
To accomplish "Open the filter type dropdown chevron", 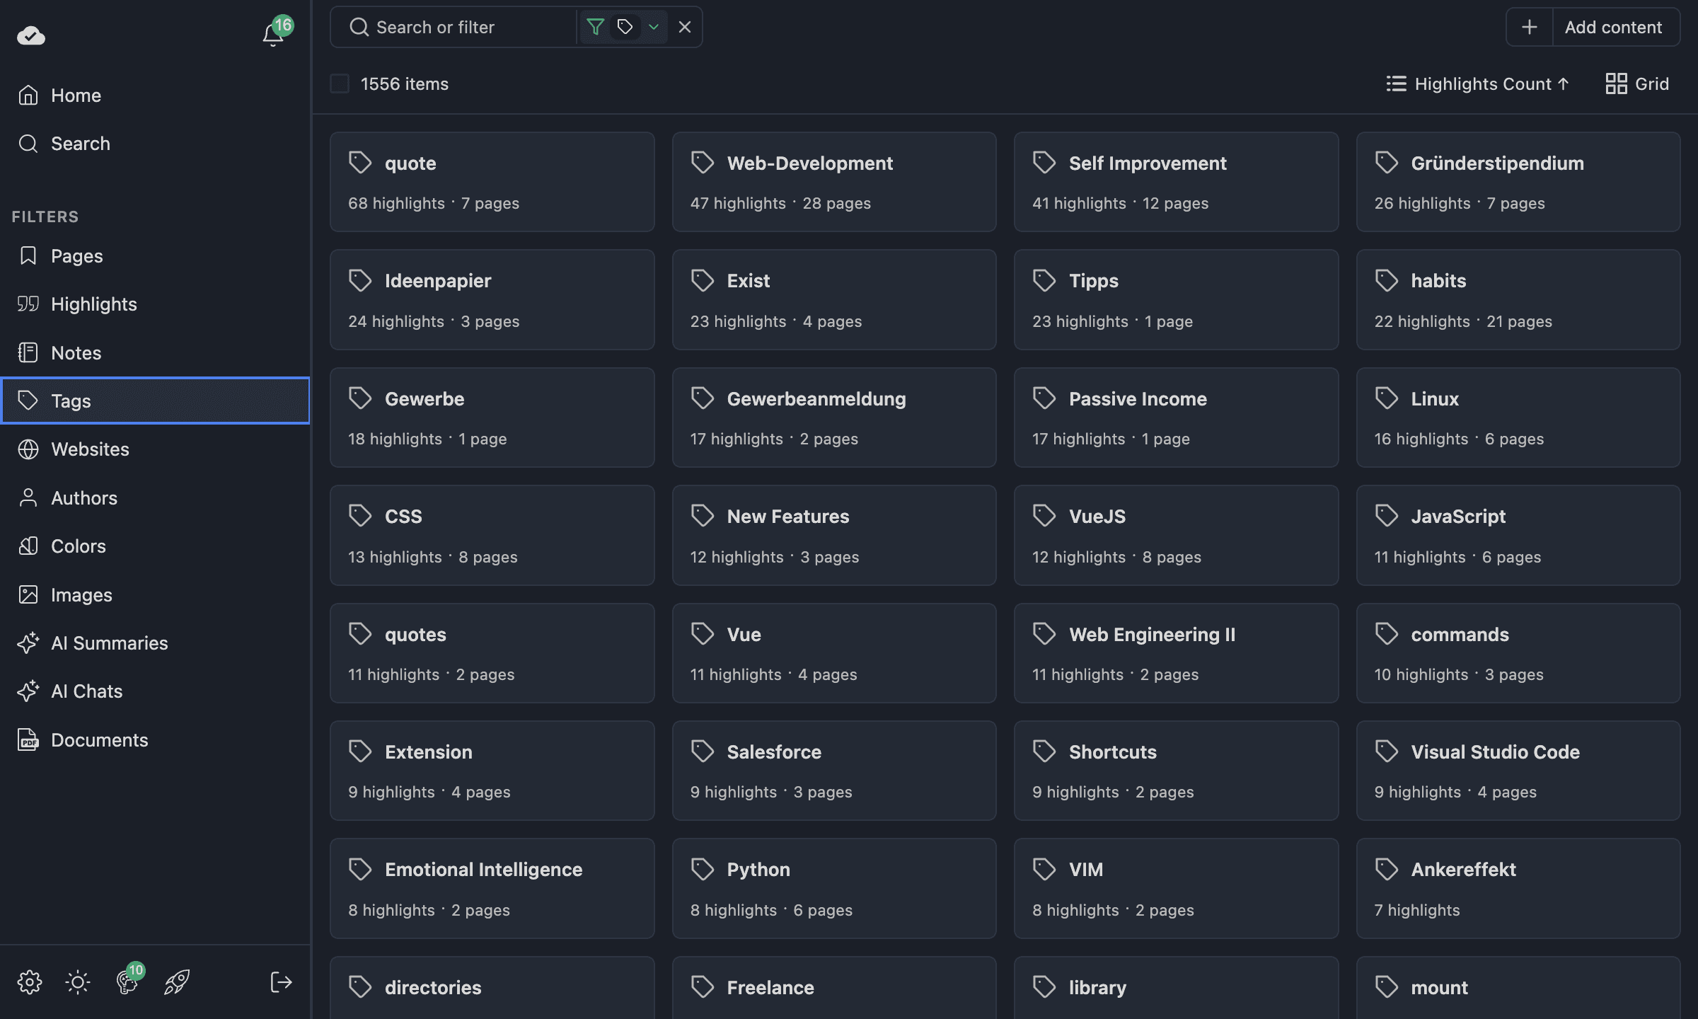I will point(653,27).
